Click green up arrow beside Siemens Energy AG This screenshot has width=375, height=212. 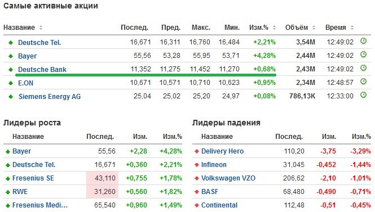point(11,97)
